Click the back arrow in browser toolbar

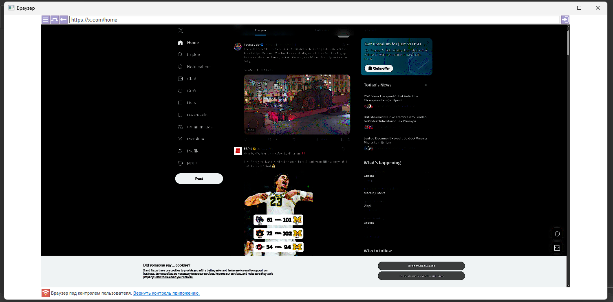tap(64, 20)
